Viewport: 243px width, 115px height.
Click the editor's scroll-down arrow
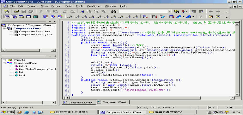click(x=237, y=94)
